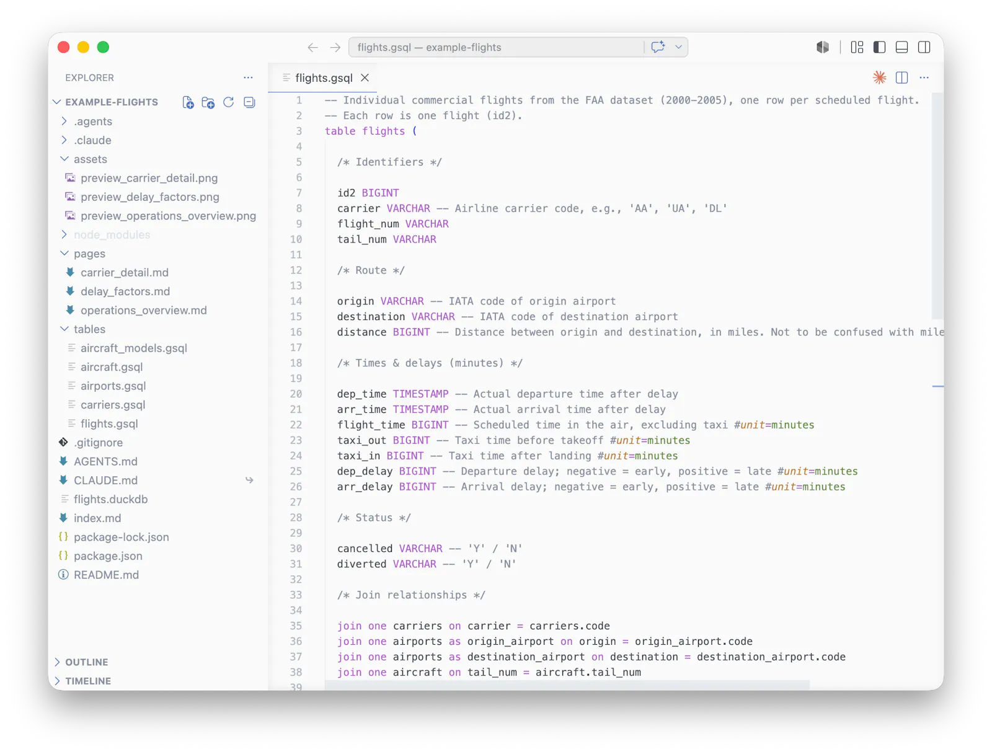Open README.md file
The image size is (992, 754).
coord(106,575)
